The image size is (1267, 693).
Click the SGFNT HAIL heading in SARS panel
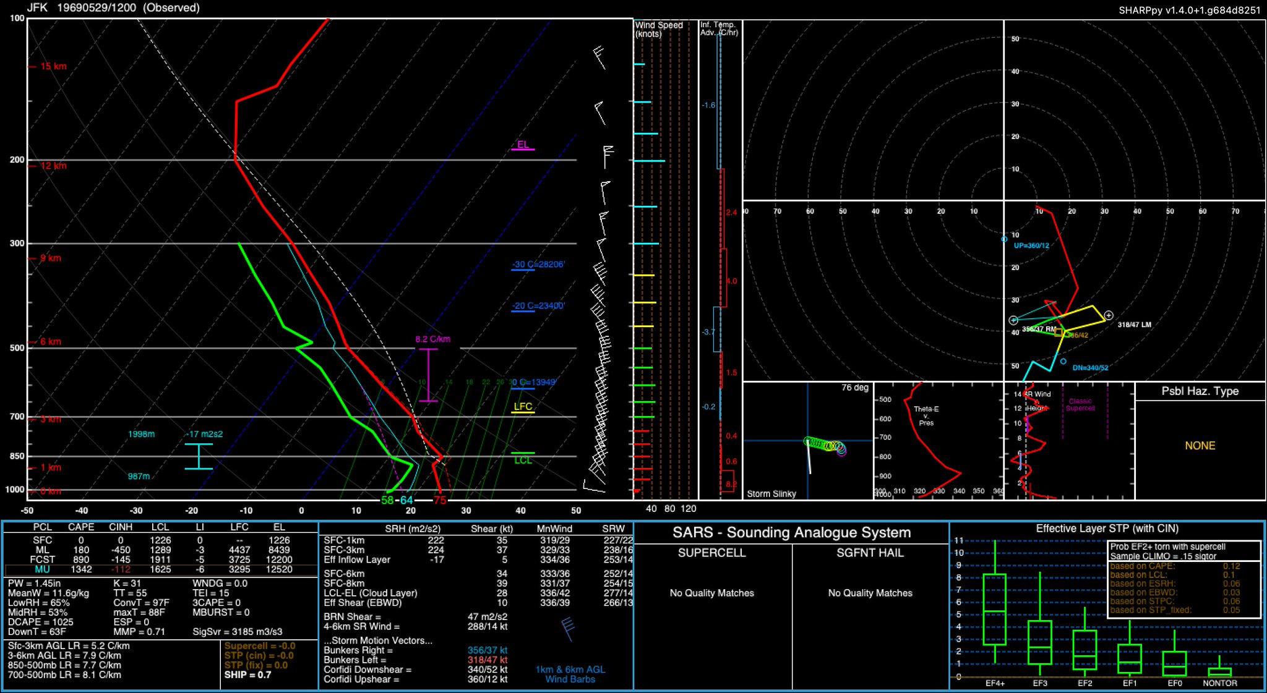870,553
